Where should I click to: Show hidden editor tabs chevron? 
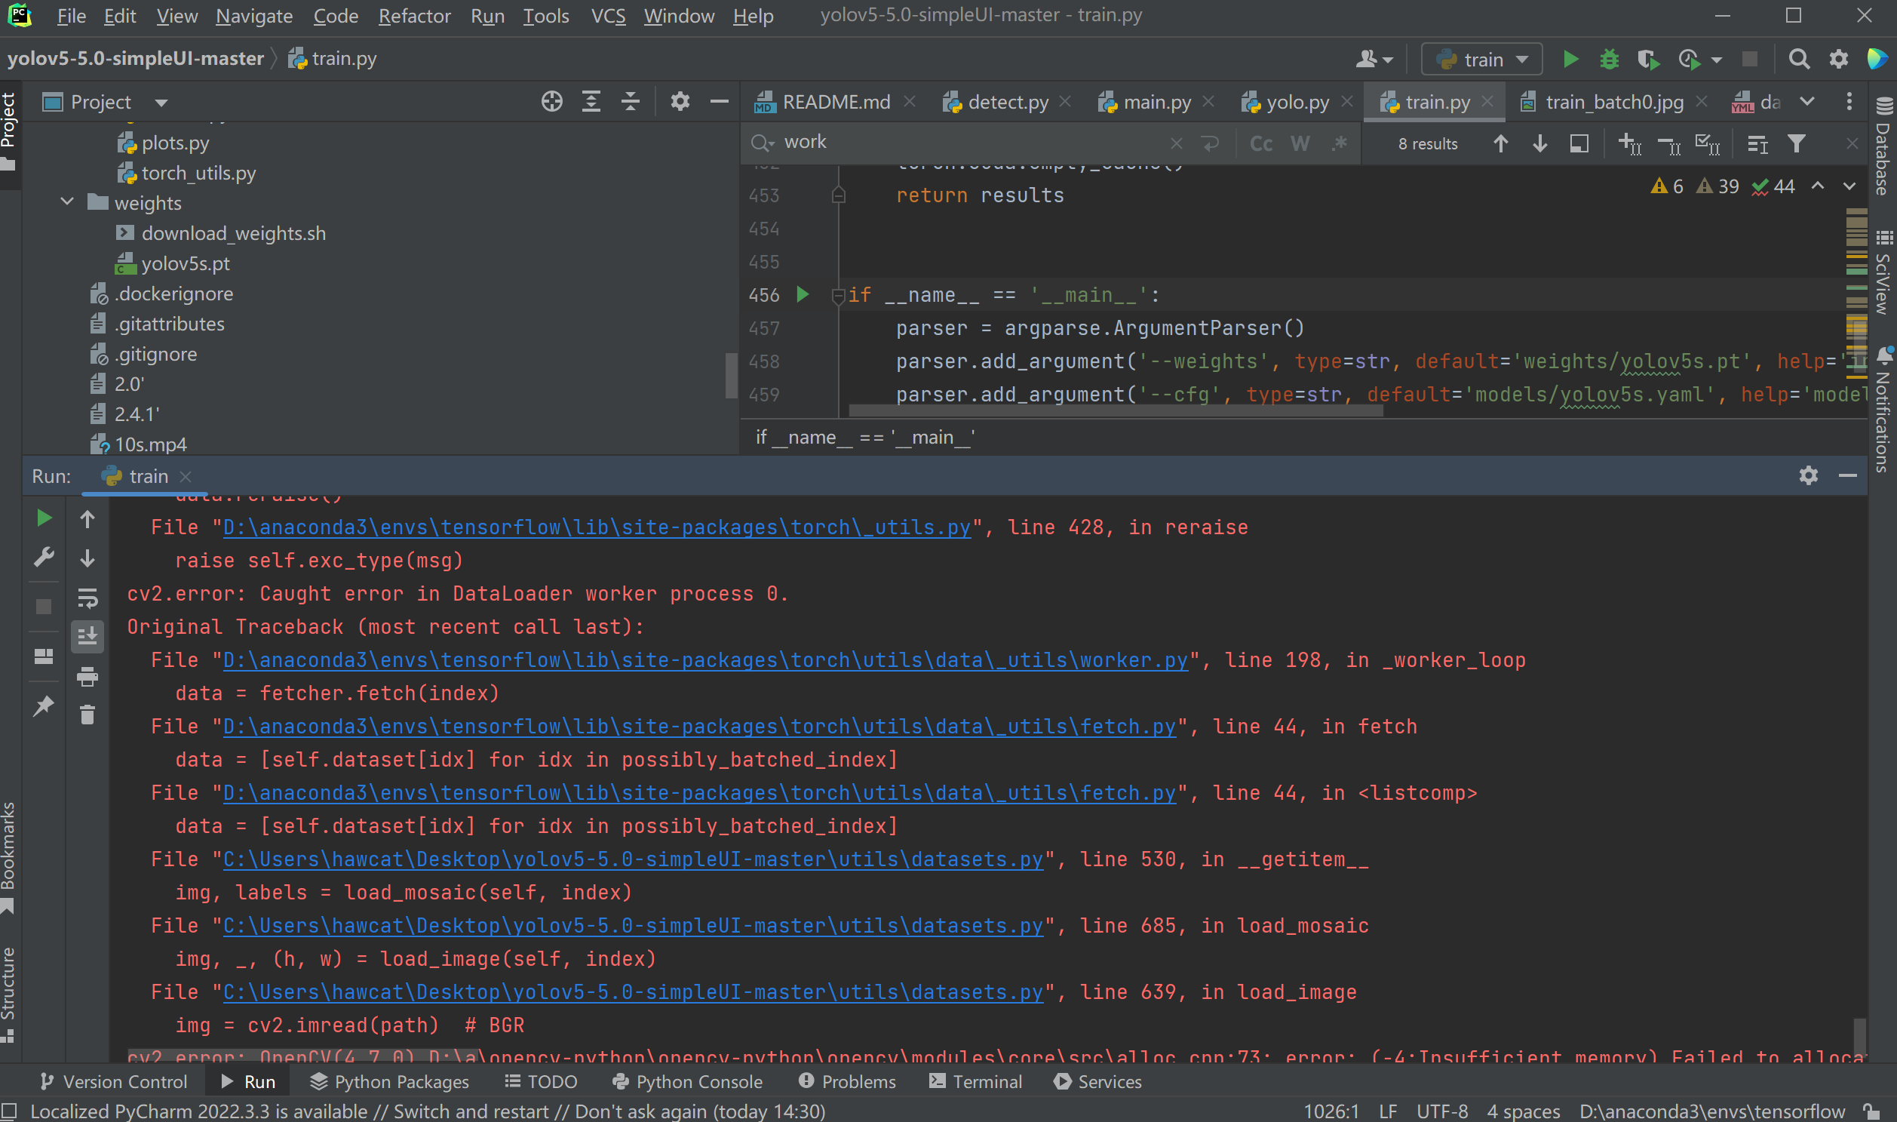[1807, 101]
